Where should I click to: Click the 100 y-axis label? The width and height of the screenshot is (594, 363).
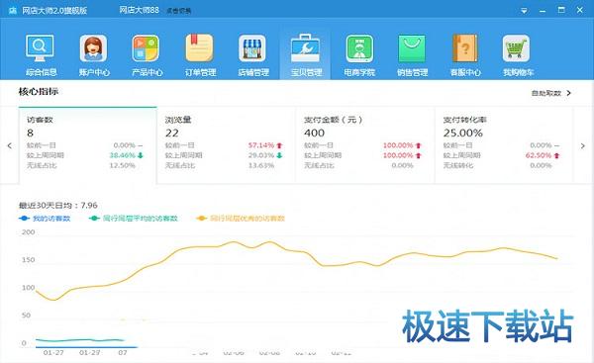click(29, 288)
